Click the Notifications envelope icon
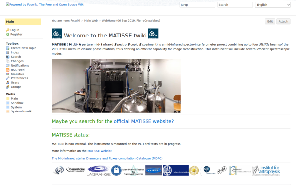The width and height of the screenshot is (296, 185). click(8, 65)
